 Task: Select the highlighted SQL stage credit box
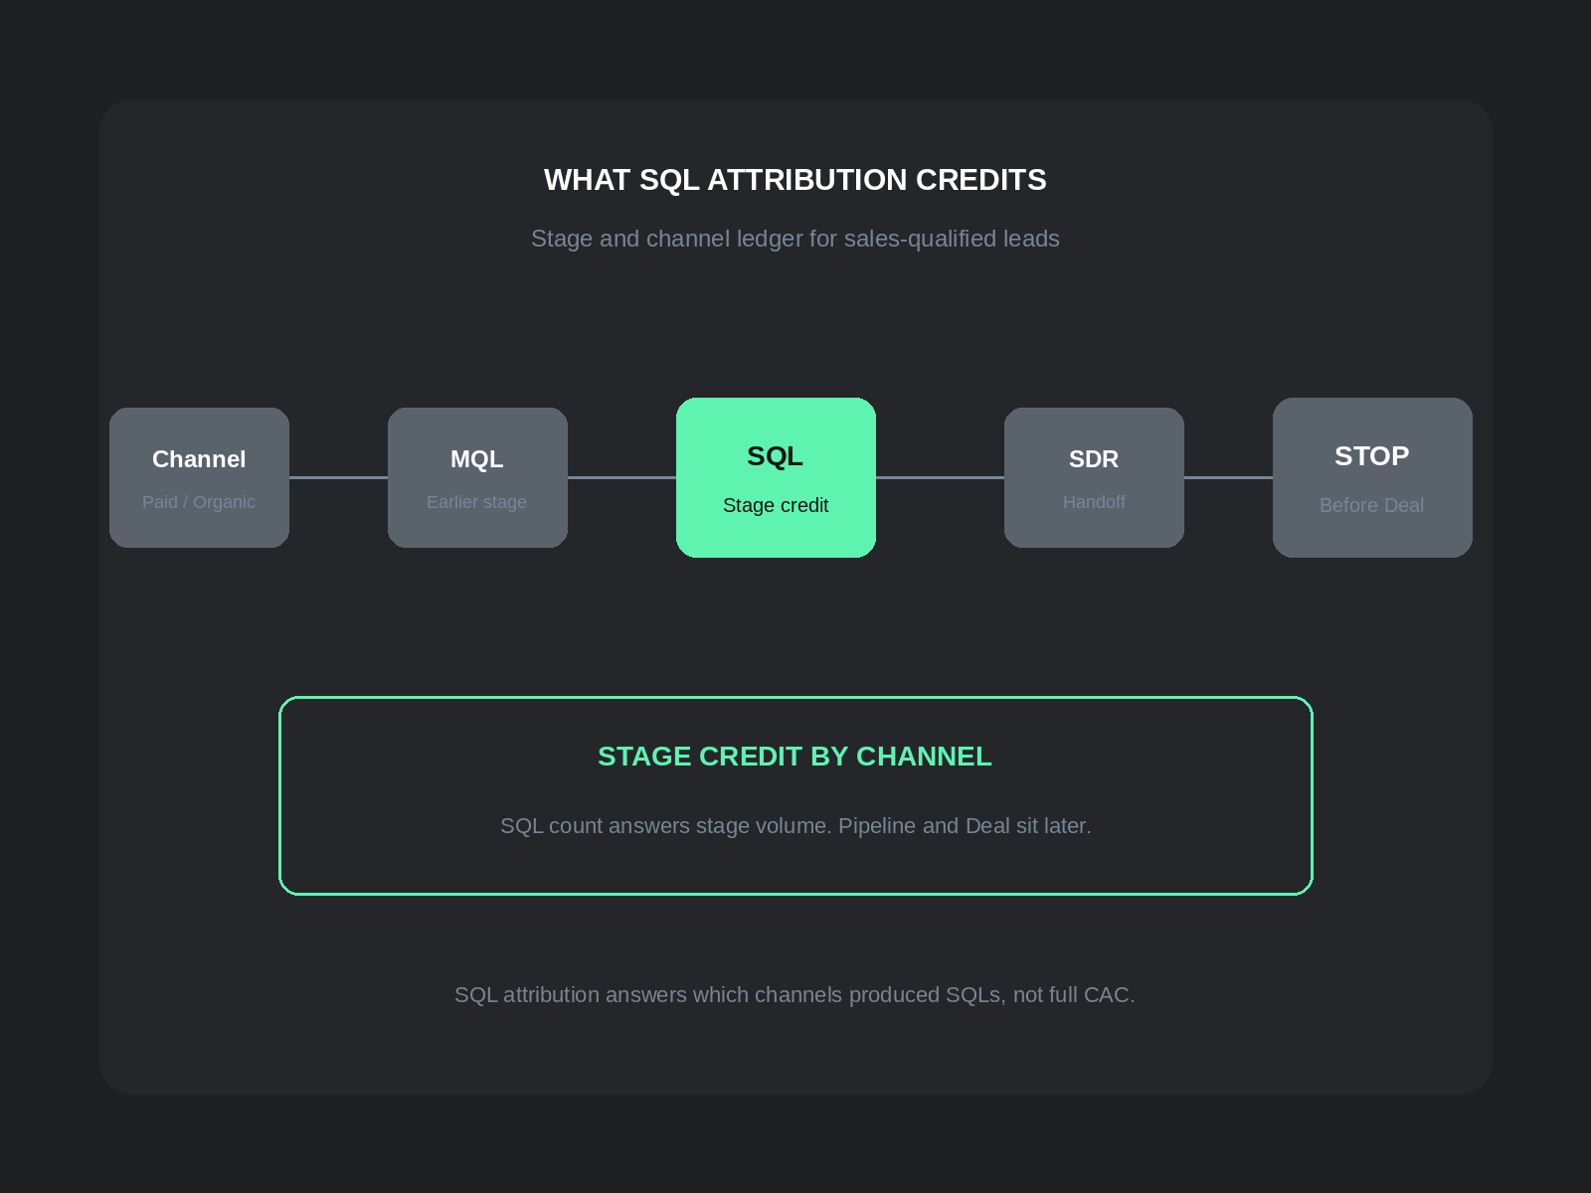click(x=776, y=477)
